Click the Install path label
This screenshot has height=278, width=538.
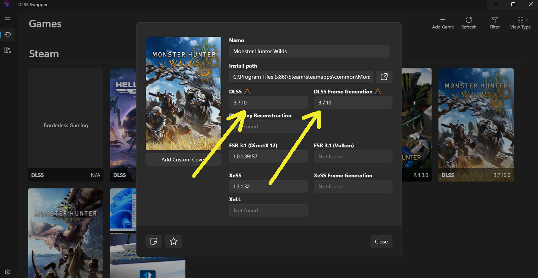pos(243,66)
